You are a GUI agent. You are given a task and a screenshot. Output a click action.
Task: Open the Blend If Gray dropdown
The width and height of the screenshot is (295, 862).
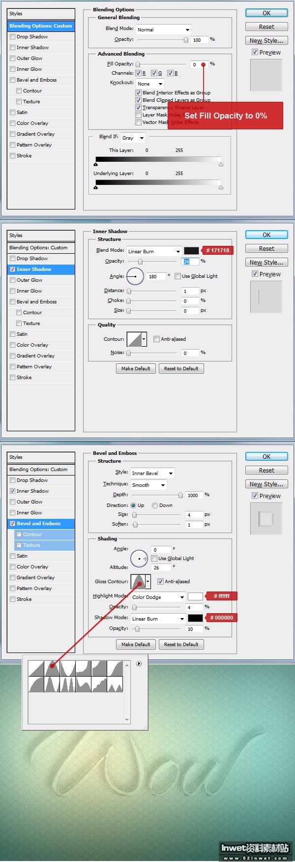(x=133, y=138)
